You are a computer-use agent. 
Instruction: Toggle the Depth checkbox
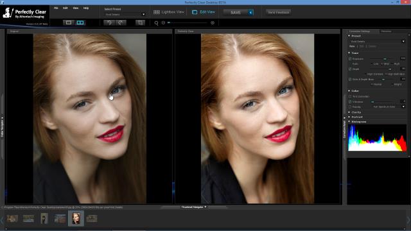pos(350,69)
